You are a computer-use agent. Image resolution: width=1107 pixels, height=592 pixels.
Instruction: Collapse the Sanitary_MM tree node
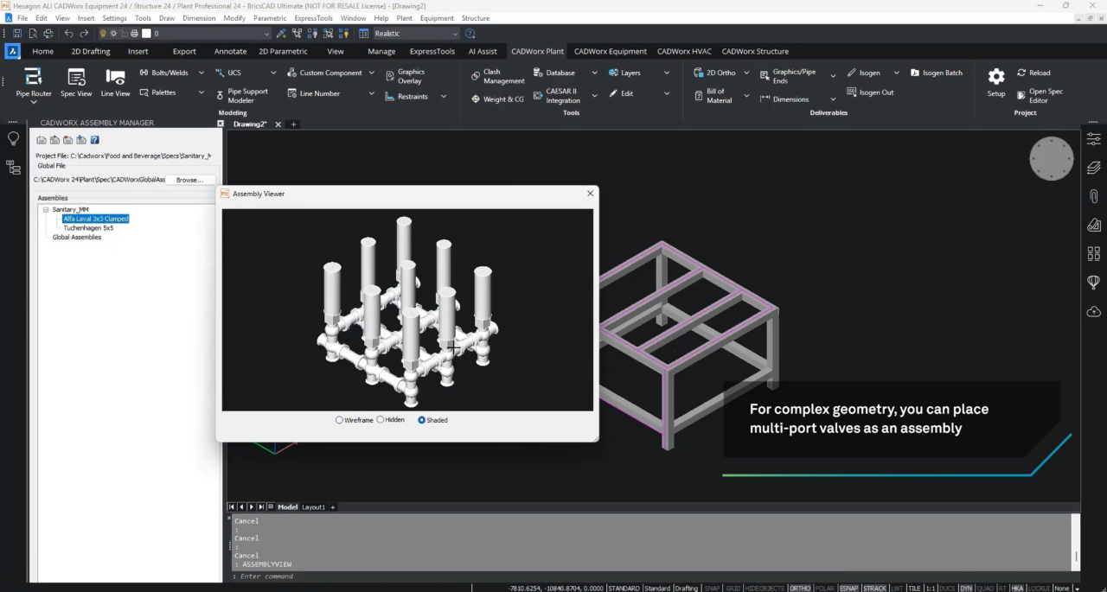click(46, 209)
